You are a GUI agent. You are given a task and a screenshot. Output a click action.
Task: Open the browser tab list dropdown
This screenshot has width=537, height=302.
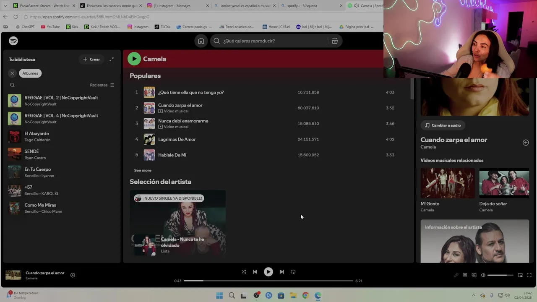point(5,6)
